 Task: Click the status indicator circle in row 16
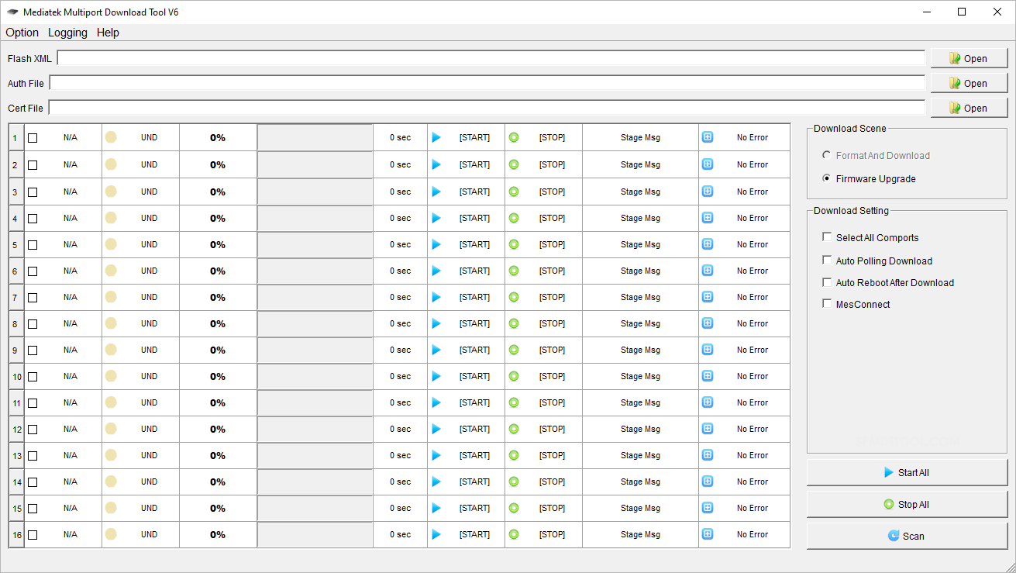[111, 534]
